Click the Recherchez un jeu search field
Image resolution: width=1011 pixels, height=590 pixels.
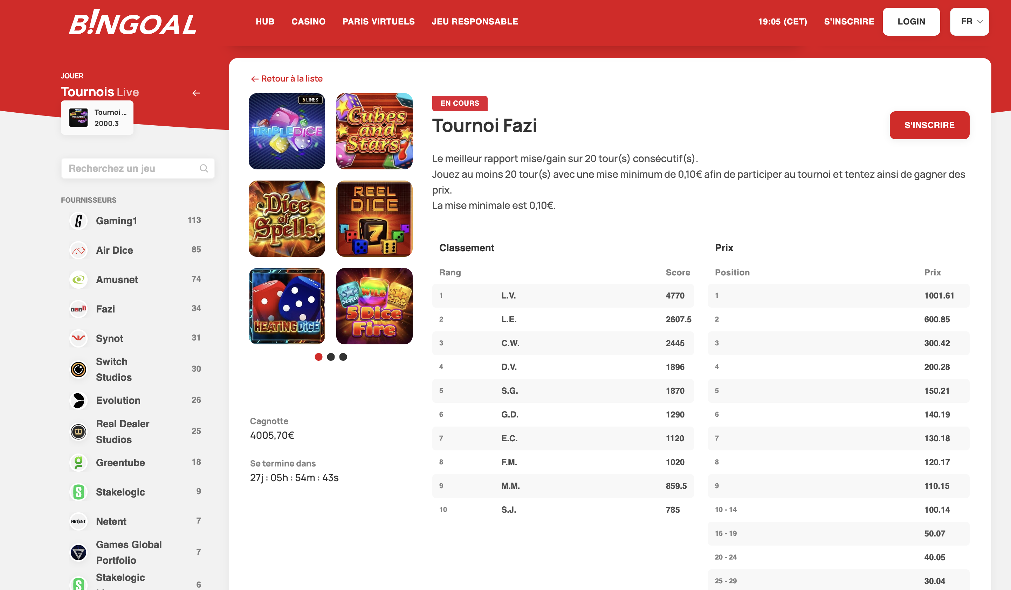pyautogui.click(x=138, y=168)
